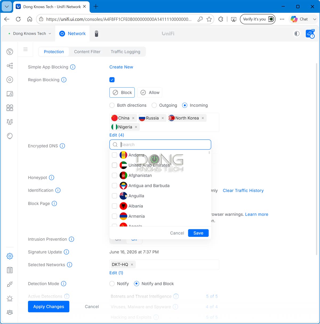Image resolution: width=320 pixels, height=324 pixels.
Task: Click Create New for Simple App Blocking
Action: click(121, 67)
